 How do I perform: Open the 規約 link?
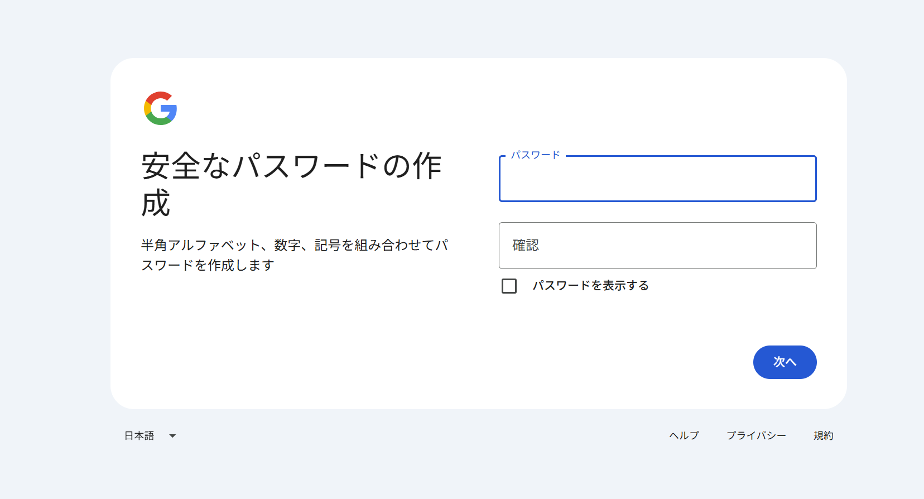tap(823, 436)
